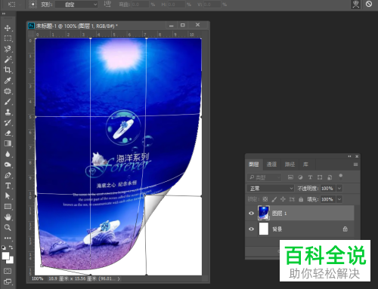Select the Hand tool
378x289 pixels.
click(x=8, y=217)
